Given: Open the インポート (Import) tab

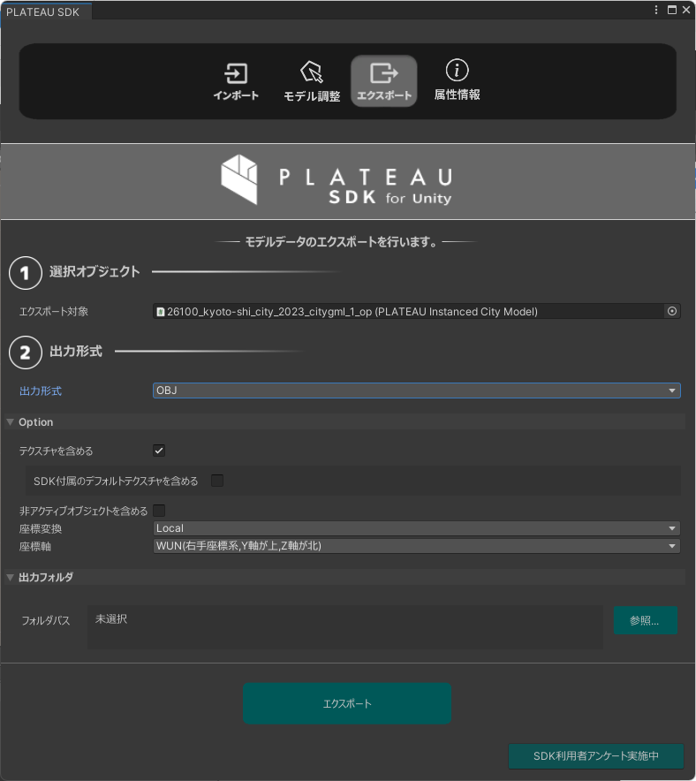Looking at the screenshot, I should coord(236,80).
